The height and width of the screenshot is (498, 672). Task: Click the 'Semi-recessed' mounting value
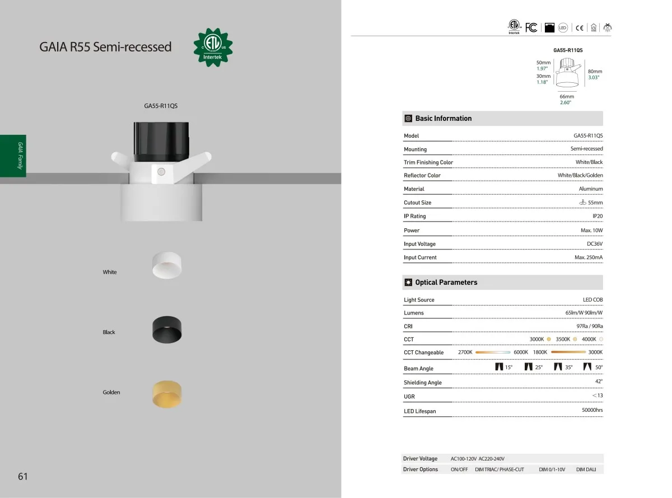click(x=587, y=149)
